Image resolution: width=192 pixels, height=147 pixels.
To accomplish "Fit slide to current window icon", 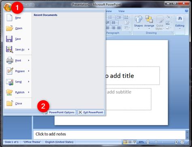I will pyautogui.click(x=182, y=142).
